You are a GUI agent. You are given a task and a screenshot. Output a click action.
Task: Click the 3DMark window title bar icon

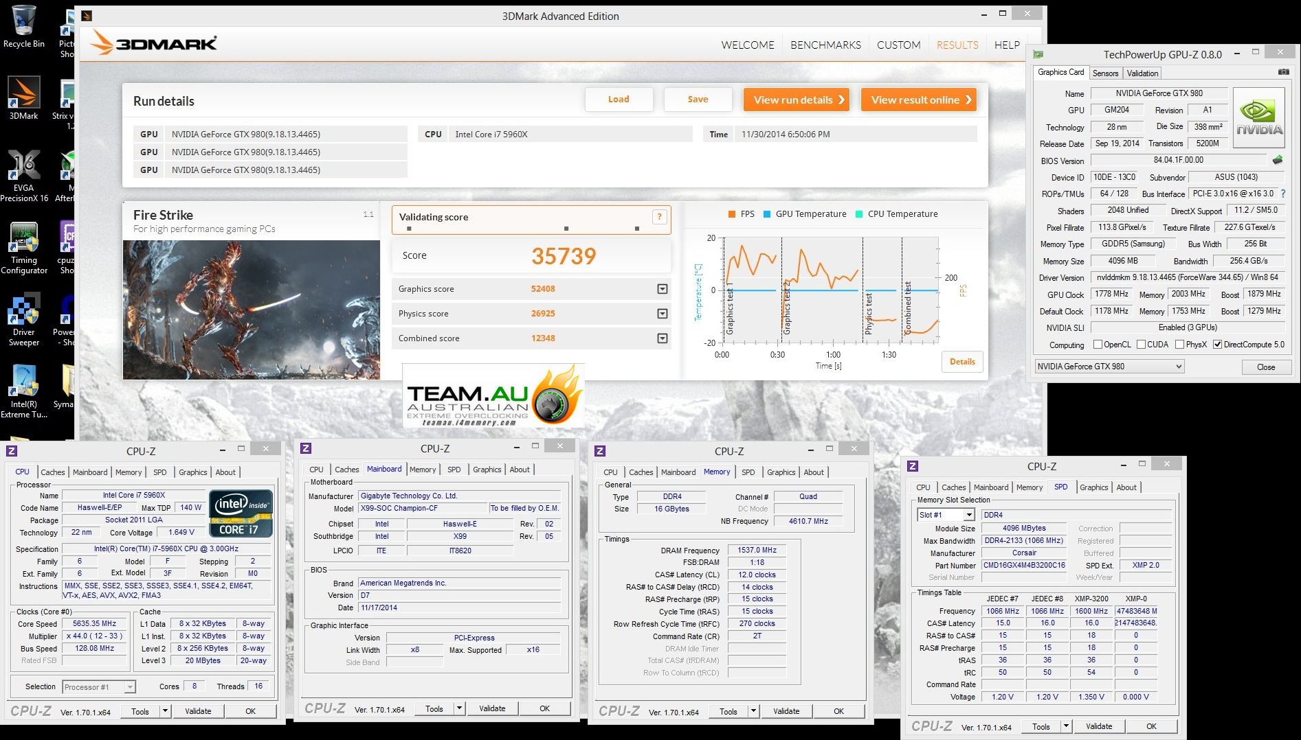click(x=87, y=16)
